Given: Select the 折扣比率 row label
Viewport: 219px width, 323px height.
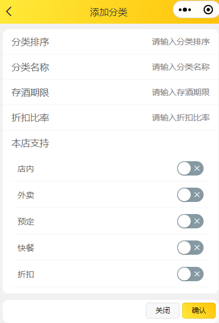Looking at the screenshot, I should (30, 118).
